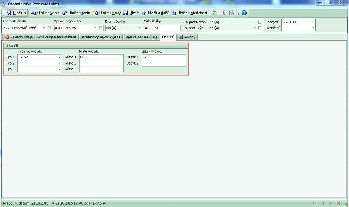The width and height of the screenshot is (349, 207).
Task: Toggle checkbox beside Os. prakt. výc. field
Action: click(260, 22)
